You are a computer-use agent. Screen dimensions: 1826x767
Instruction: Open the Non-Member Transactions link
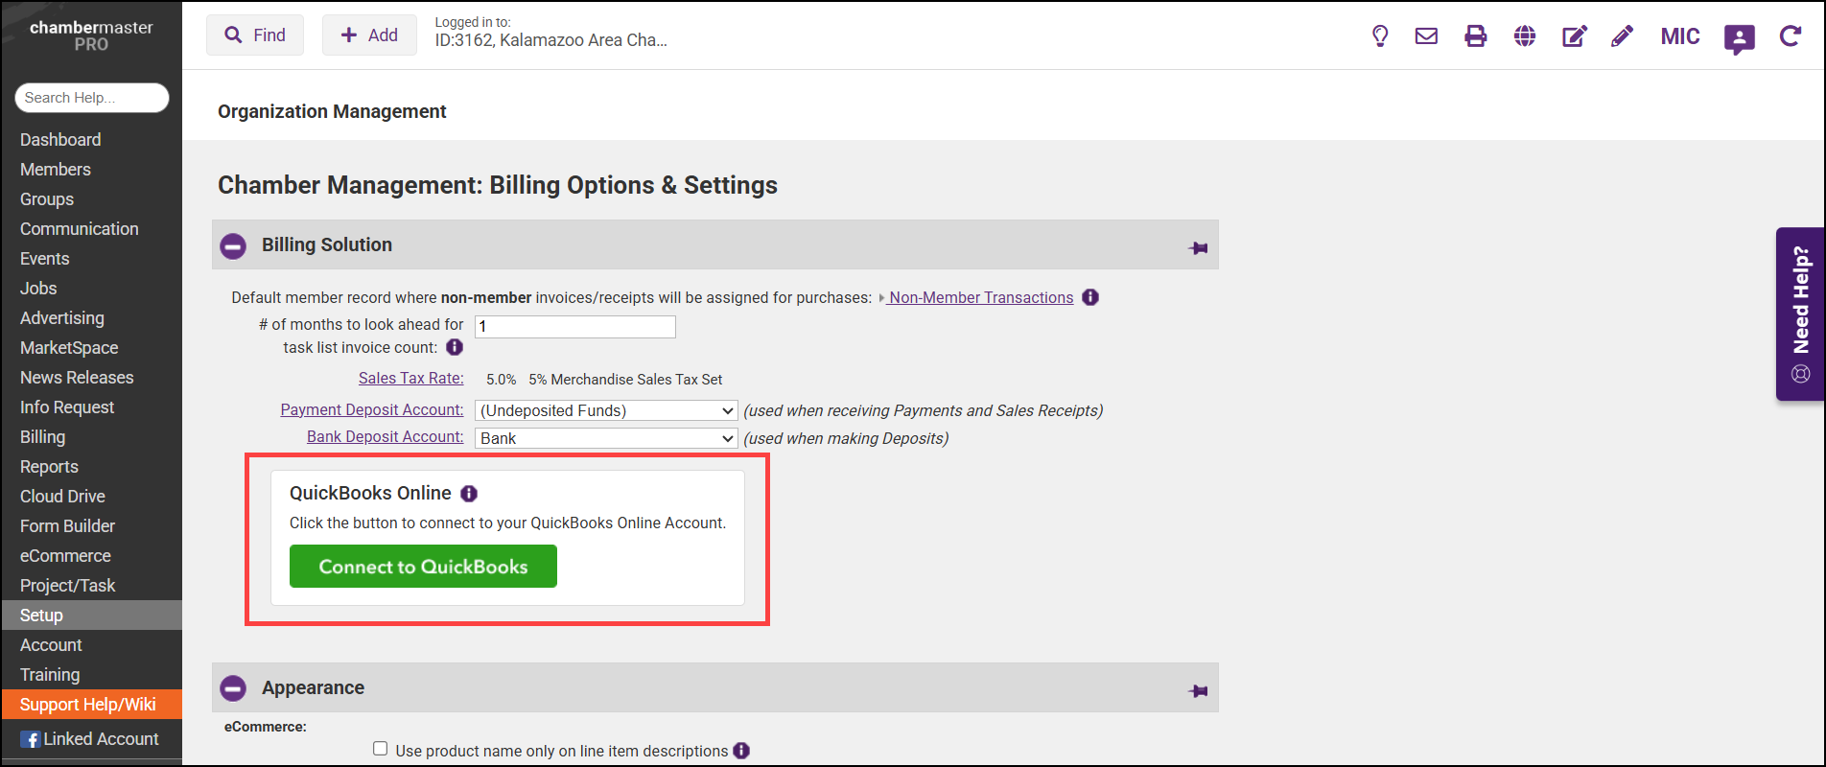point(980,298)
